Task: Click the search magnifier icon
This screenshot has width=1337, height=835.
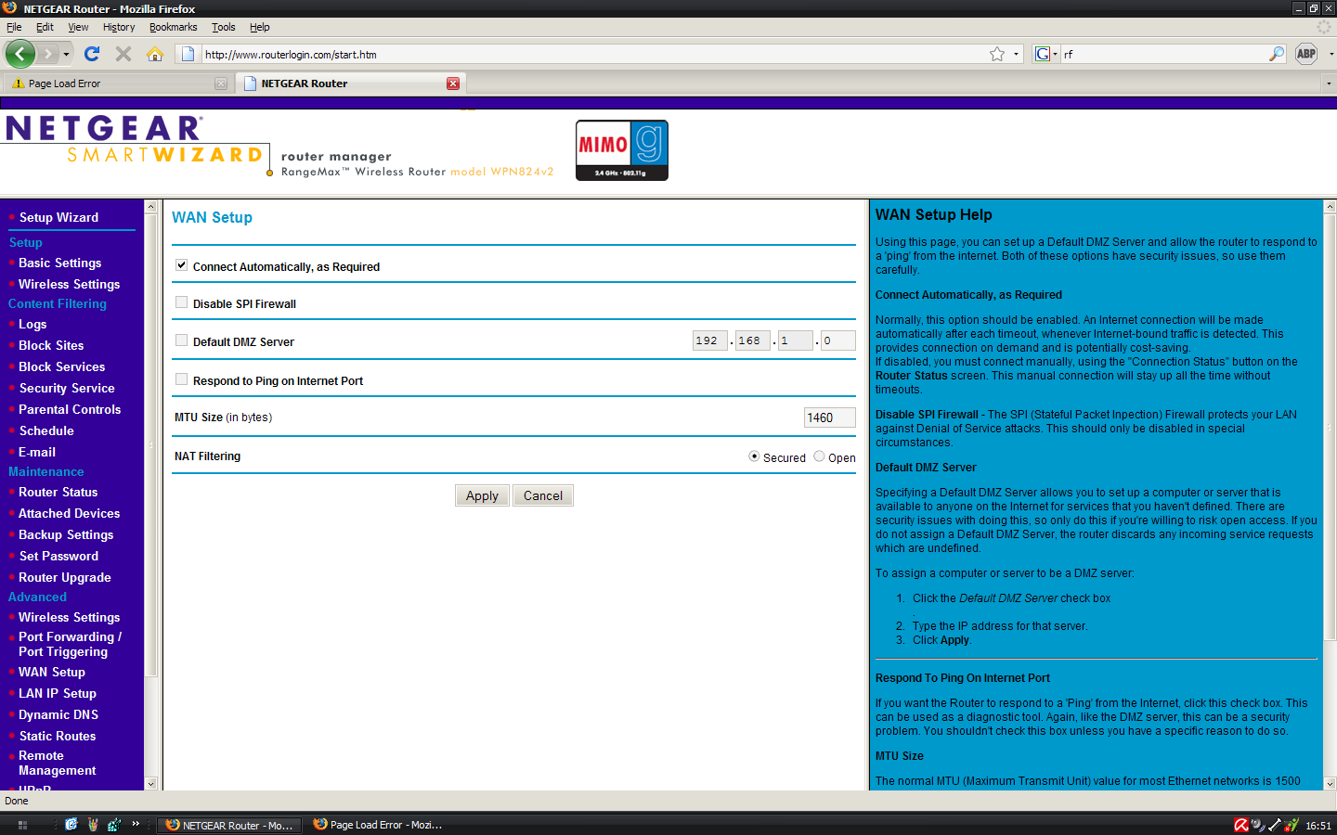Action: pos(1277,54)
